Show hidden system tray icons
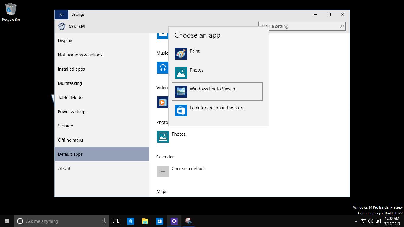 click(x=356, y=221)
